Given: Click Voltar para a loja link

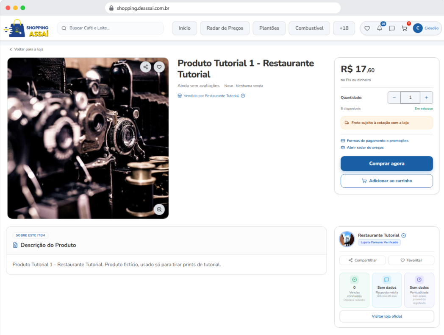Looking at the screenshot, I should click(x=26, y=49).
